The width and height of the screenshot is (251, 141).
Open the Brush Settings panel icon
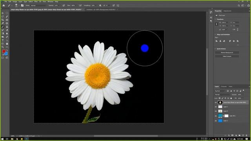[22, 5]
